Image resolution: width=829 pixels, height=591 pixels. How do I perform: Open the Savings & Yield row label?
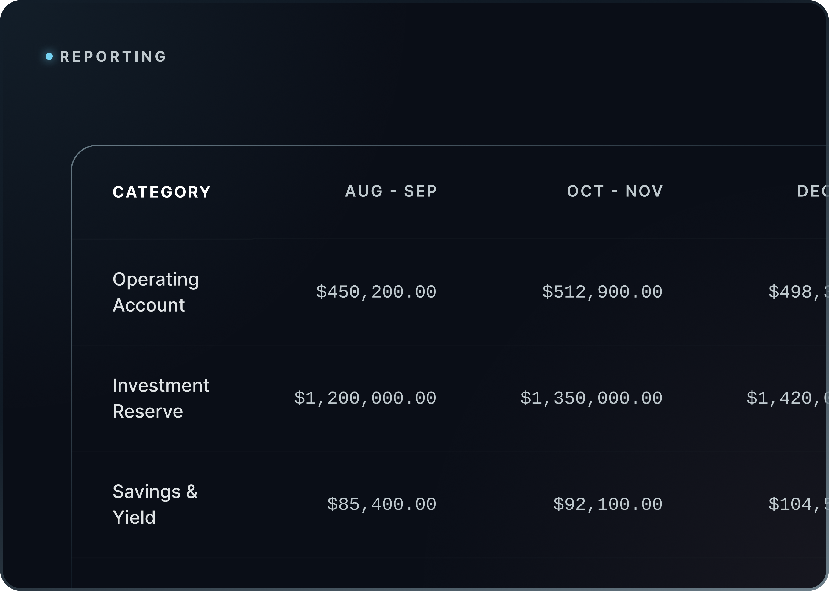click(155, 504)
